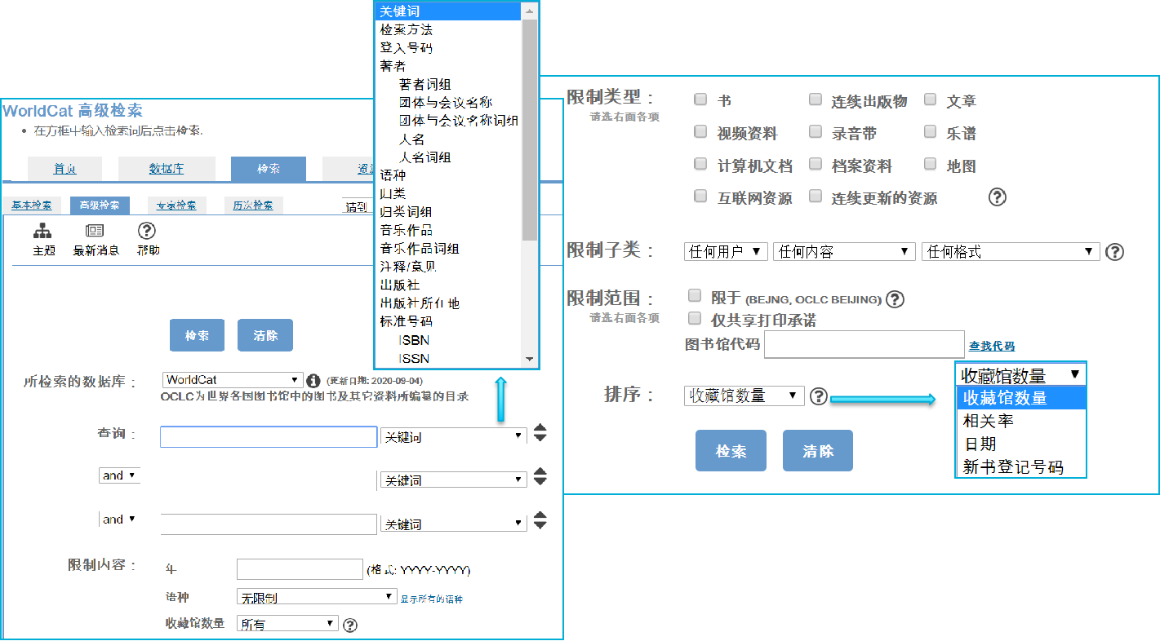Tick the 仅共享打印承诺 checkbox
The height and width of the screenshot is (641, 1160).
tap(695, 318)
